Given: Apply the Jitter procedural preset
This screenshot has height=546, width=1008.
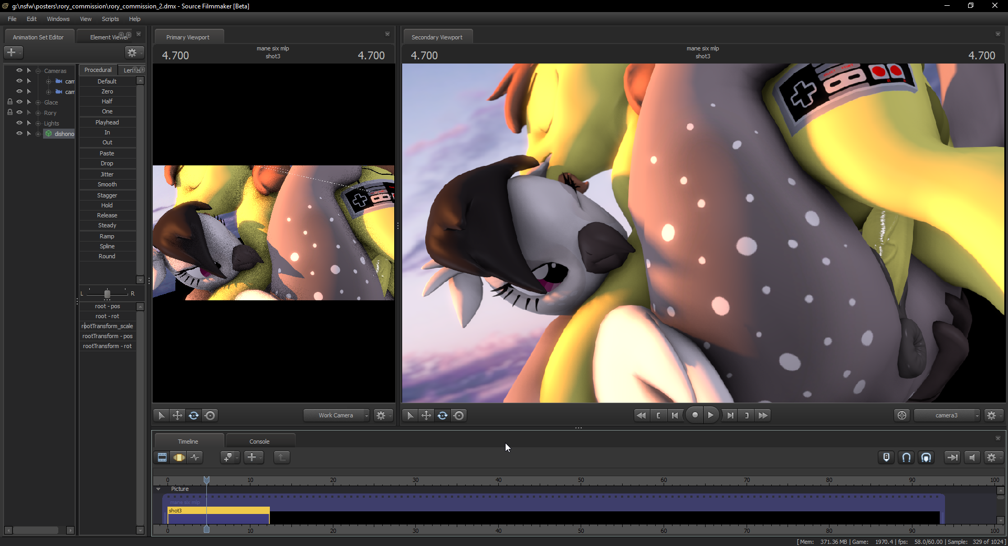Looking at the screenshot, I should 107,174.
